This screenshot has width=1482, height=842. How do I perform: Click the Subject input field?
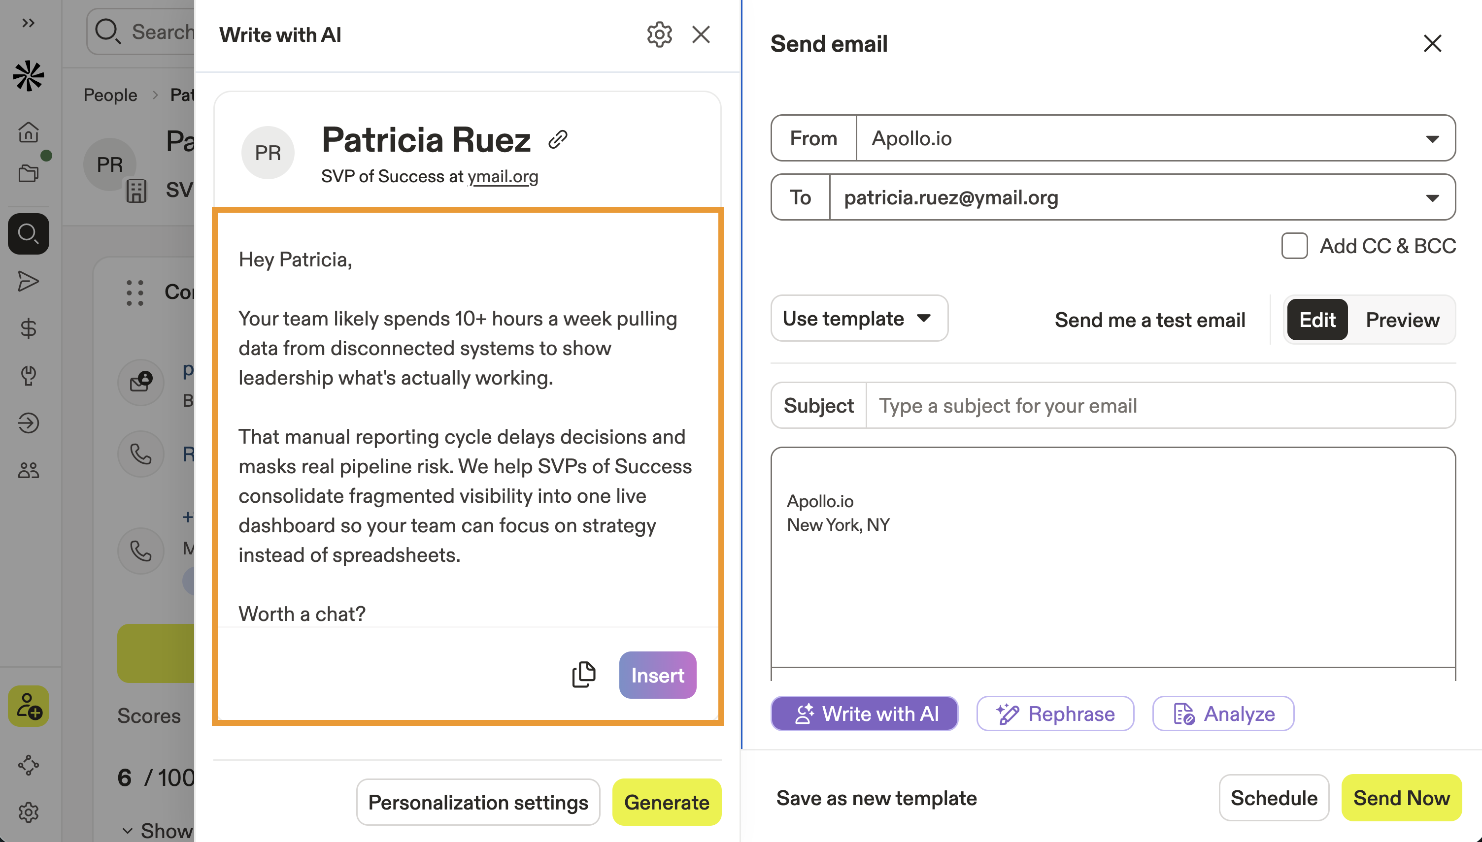point(1159,406)
